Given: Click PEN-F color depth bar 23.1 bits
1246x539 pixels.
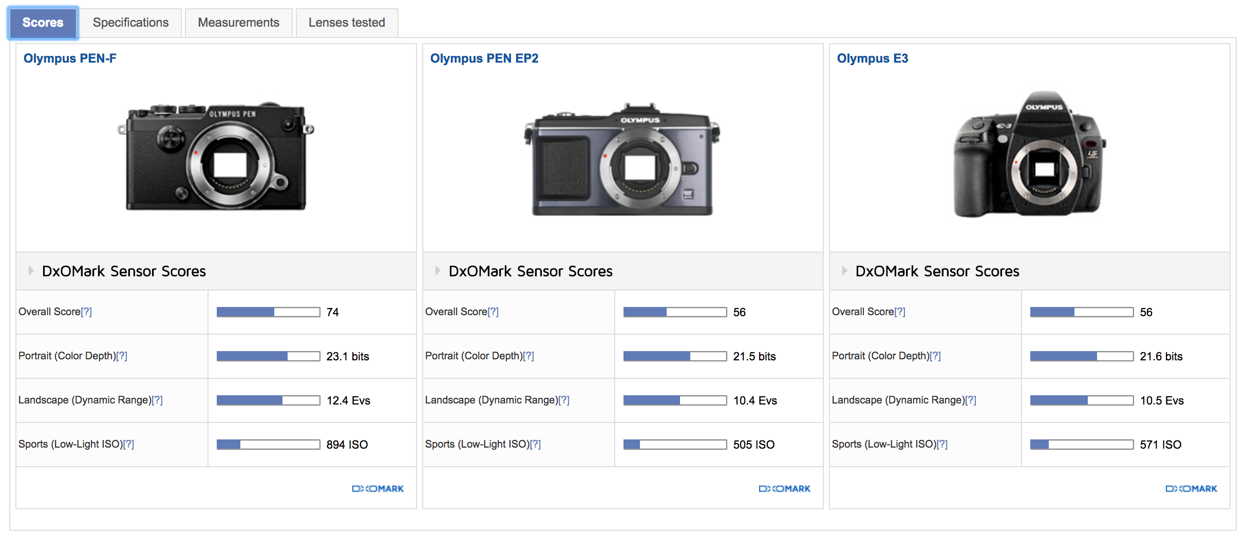Looking at the screenshot, I should point(269,356).
